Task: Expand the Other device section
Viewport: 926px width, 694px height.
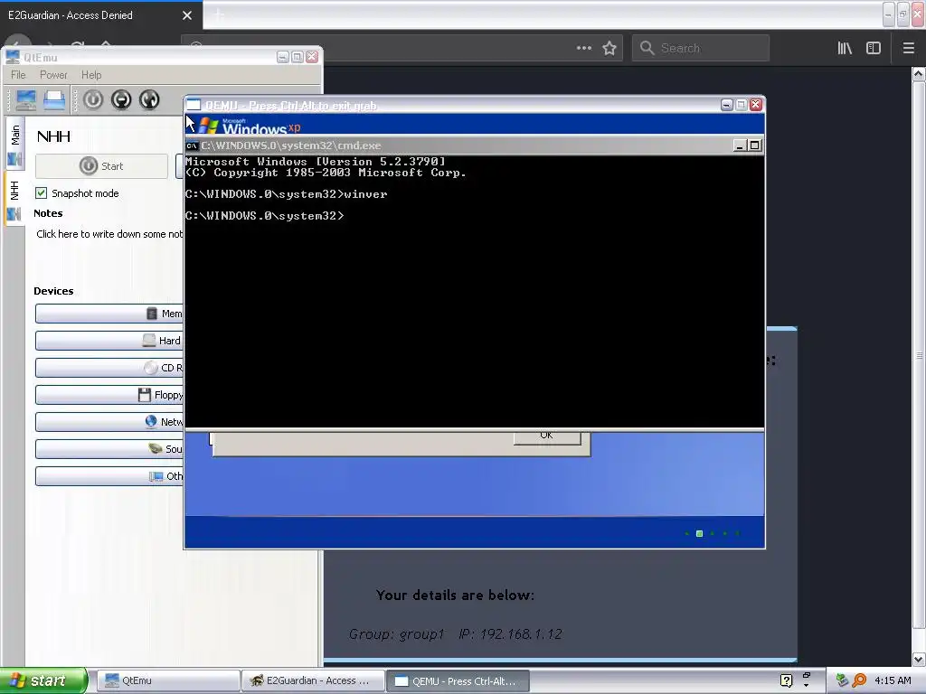Action: pyautogui.click(x=109, y=476)
